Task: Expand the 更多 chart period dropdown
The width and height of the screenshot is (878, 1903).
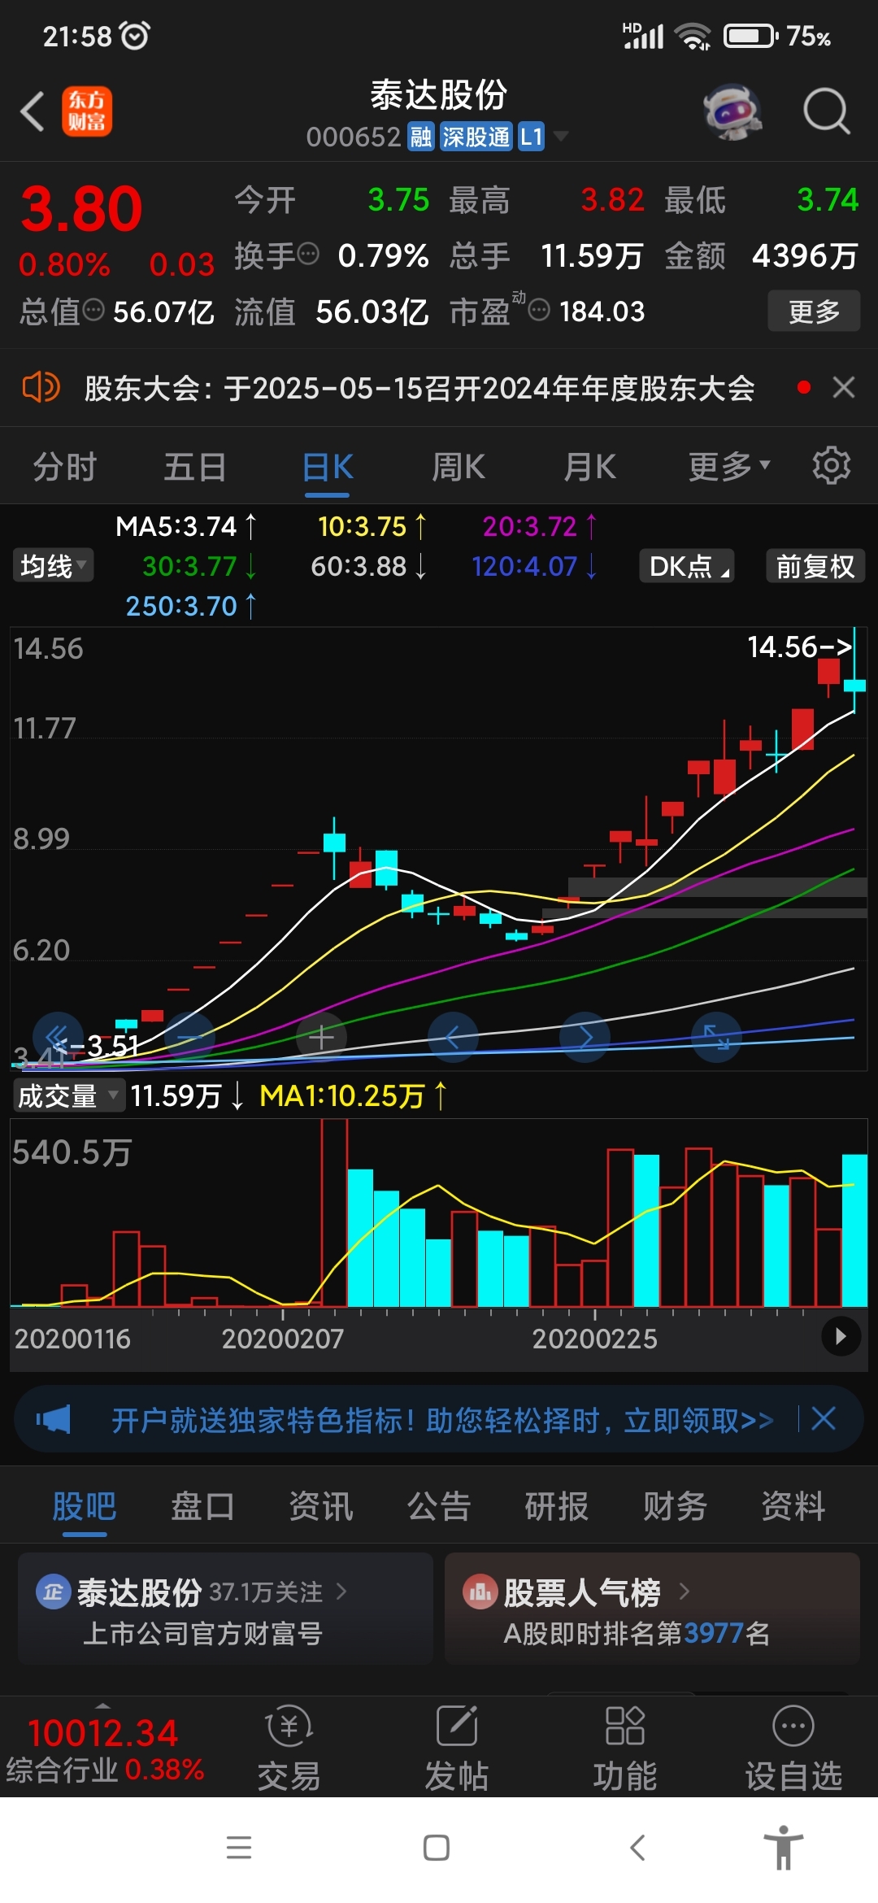Action: pos(729,467)
